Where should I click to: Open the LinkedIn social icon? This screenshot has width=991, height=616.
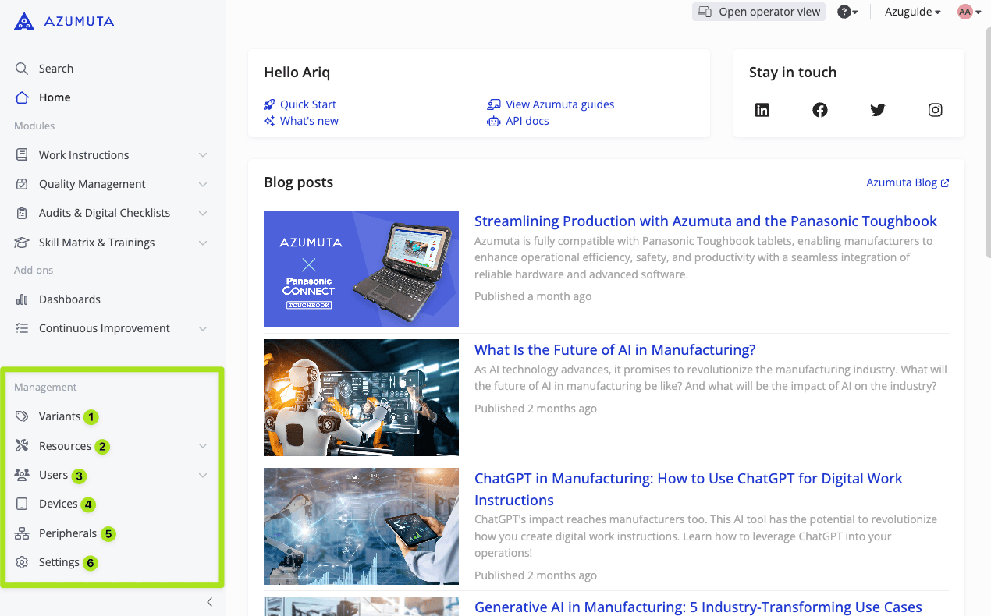pos(762,110)
